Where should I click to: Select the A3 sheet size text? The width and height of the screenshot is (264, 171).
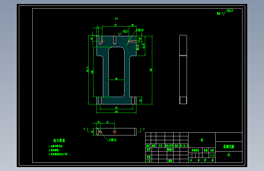[229, 155]
